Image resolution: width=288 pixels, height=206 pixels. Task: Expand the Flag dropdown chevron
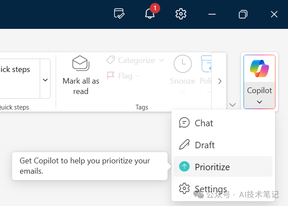(138, 75)
